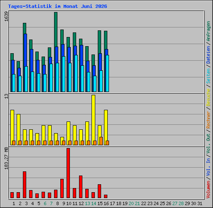Click the green day '20' label
The image size is (213, 208).
[x=131, y=203]
